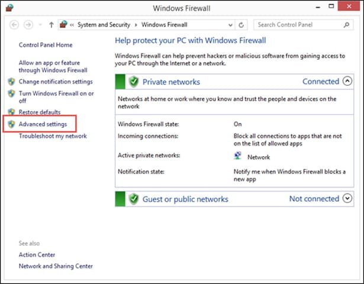The height and width of the screenshot is (284, 364).
Task: Open the recent locations dropdown arrow
Action: (40, 25)
